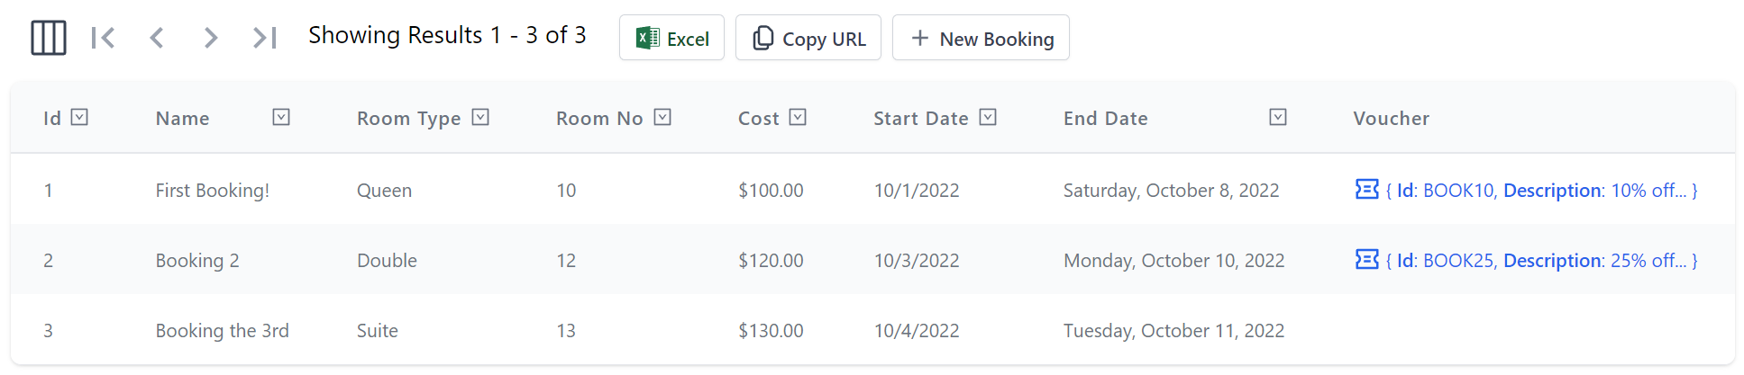Image resolution: width=1744 pixels, height=375 pixels.
Task: Copy URL of current results
Action: pos(808,38)
